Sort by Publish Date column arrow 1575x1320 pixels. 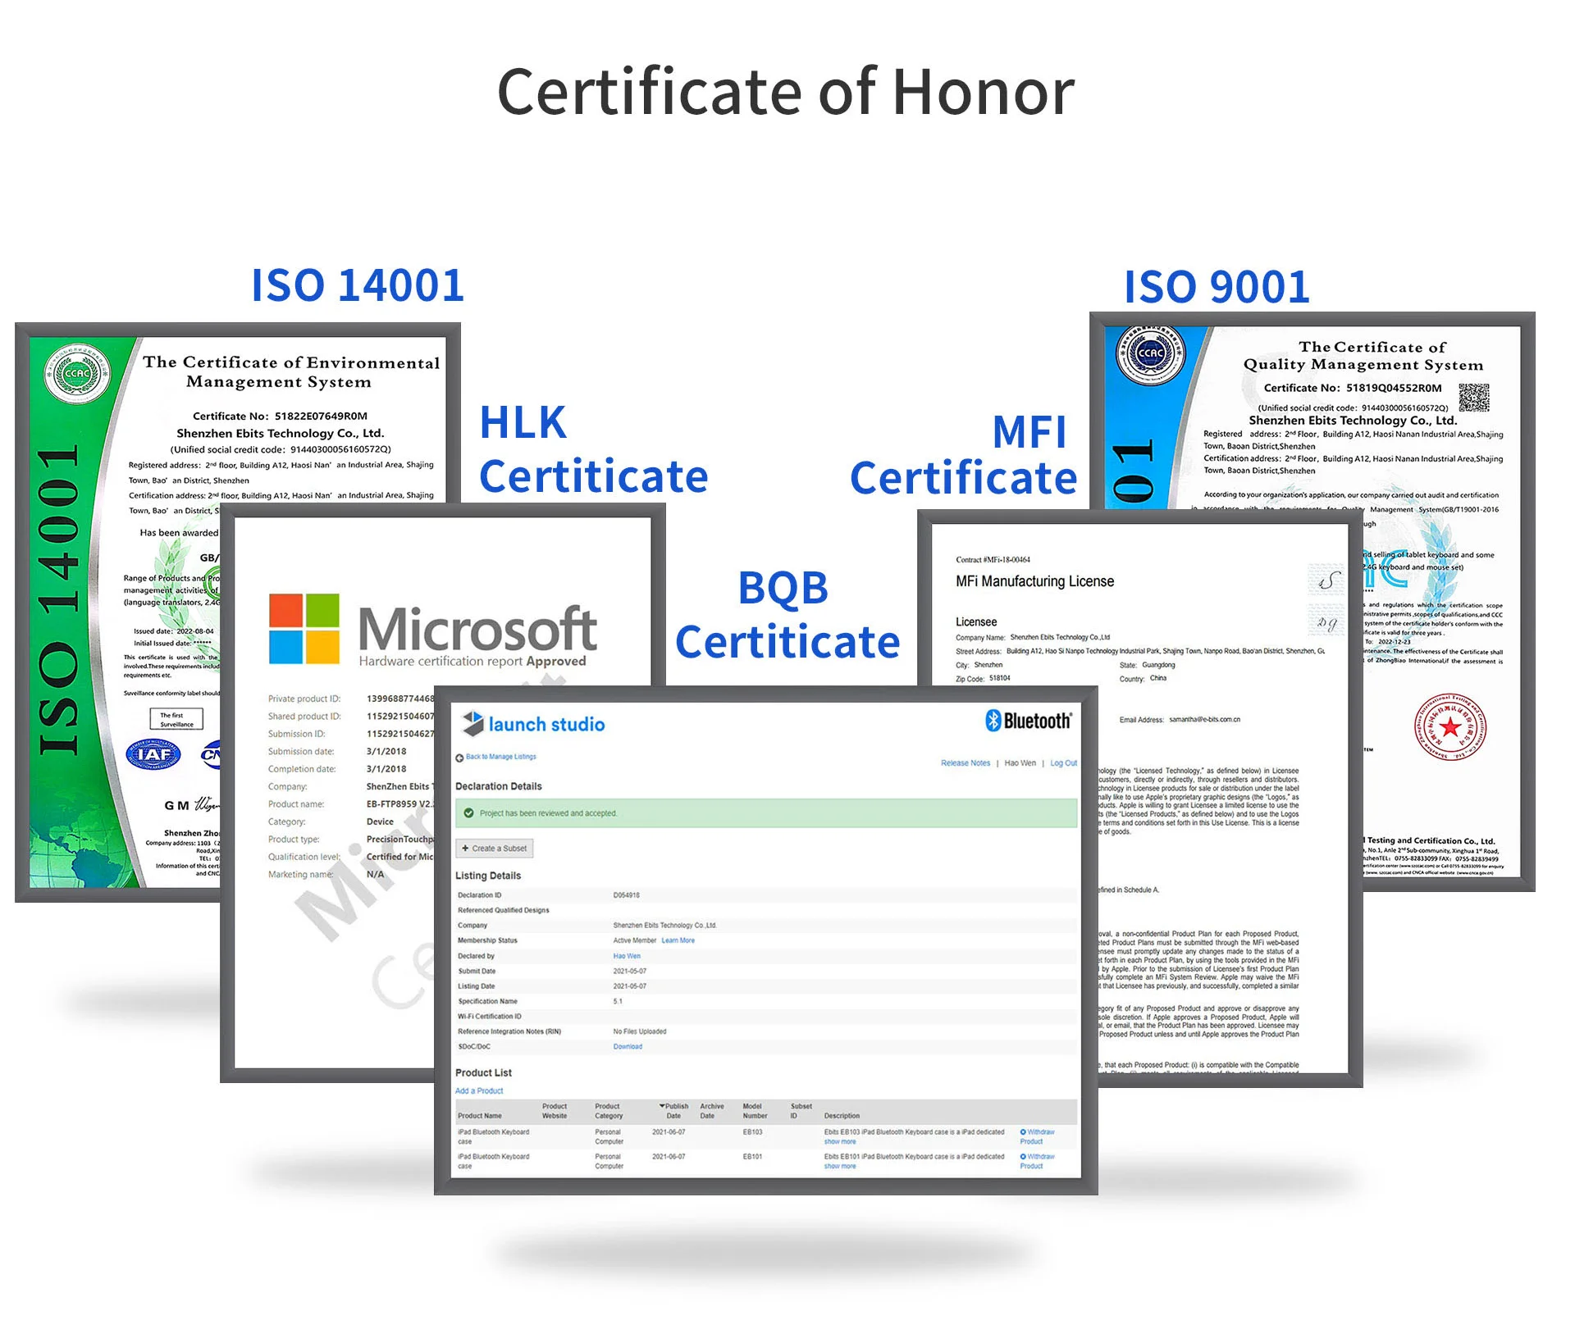[662, 1106]
